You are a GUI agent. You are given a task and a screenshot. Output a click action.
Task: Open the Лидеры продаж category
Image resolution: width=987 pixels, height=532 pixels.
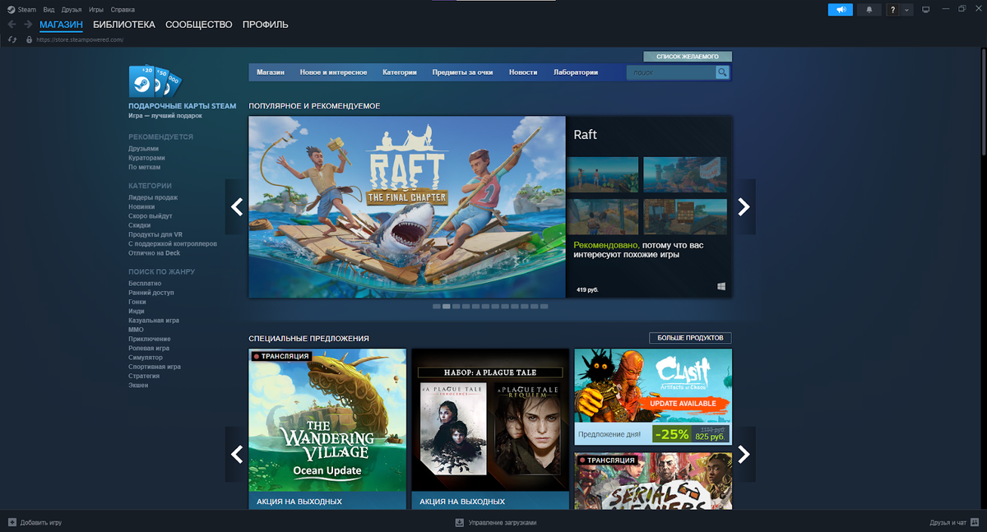coord(153,197)
